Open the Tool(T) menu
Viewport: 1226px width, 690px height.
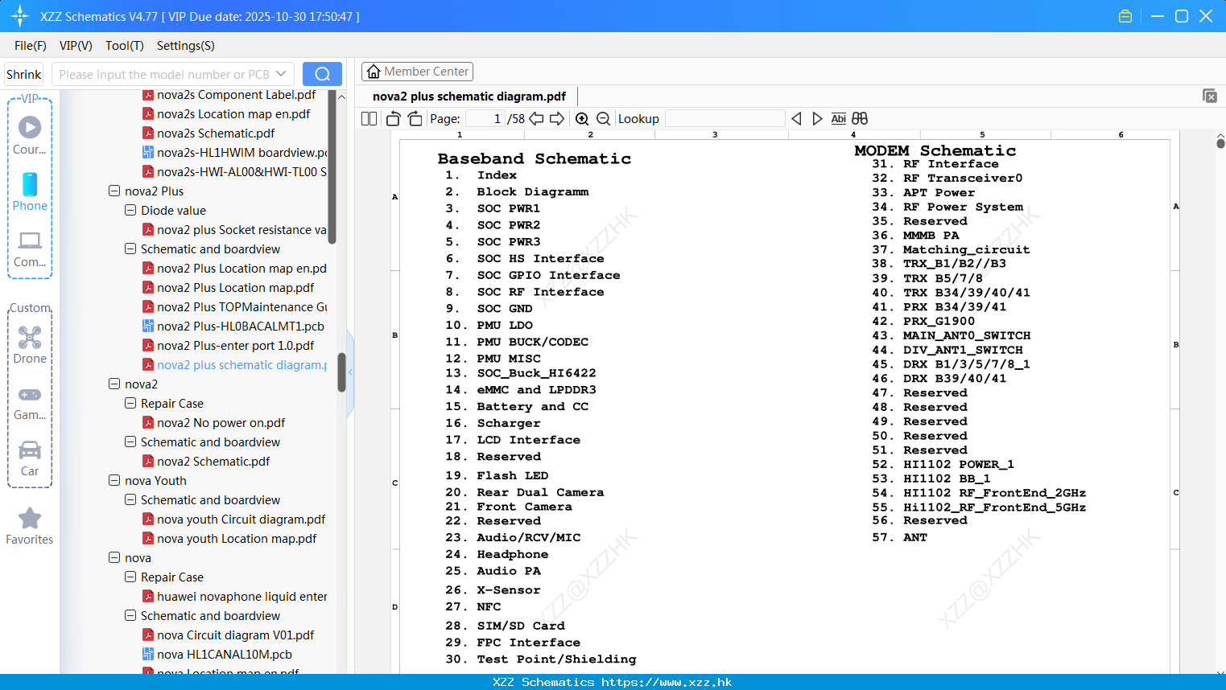[125, 46]
